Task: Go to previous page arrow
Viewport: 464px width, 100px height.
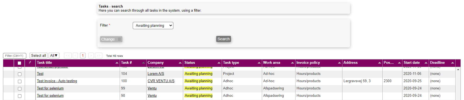Action: (x=75, y=55)
